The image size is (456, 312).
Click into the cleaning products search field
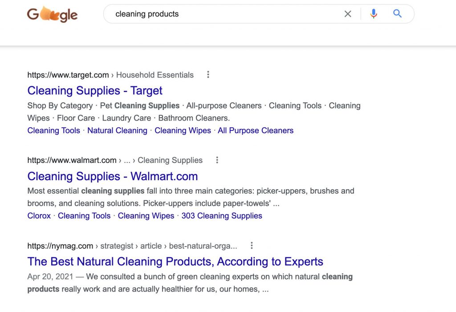223,14
